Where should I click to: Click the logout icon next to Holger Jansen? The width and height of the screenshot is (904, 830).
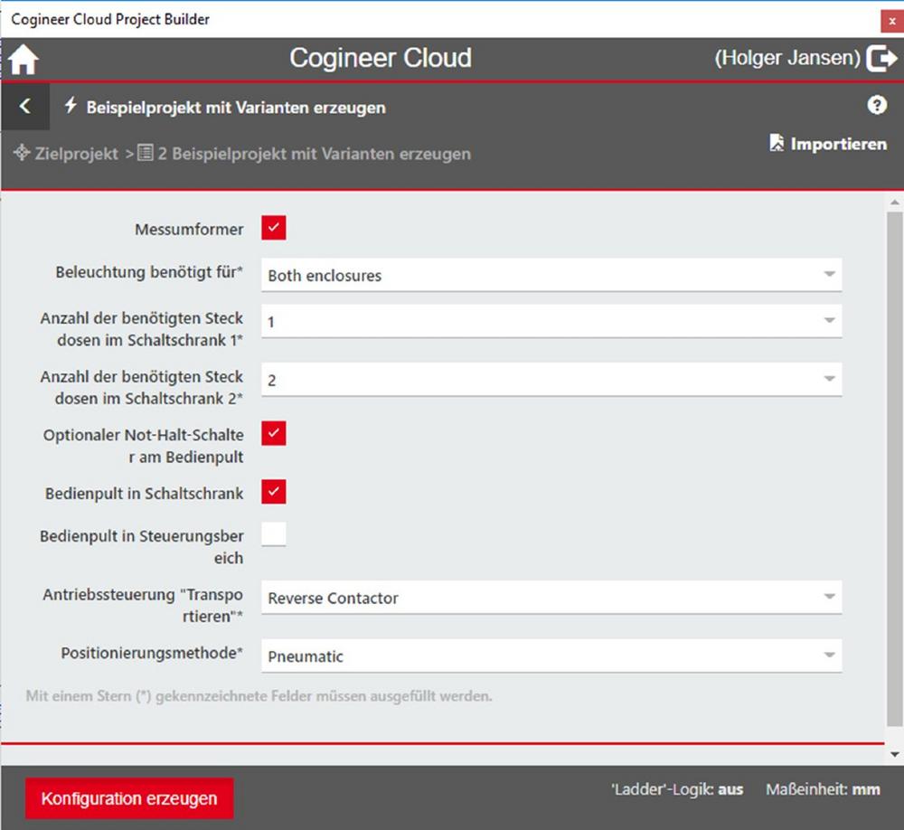tap(880, 59)
